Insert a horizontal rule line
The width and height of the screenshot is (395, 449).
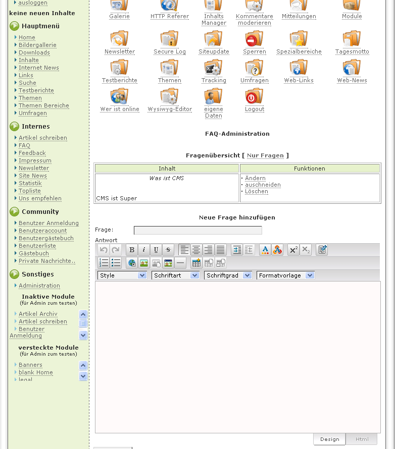tap(180, 263)
